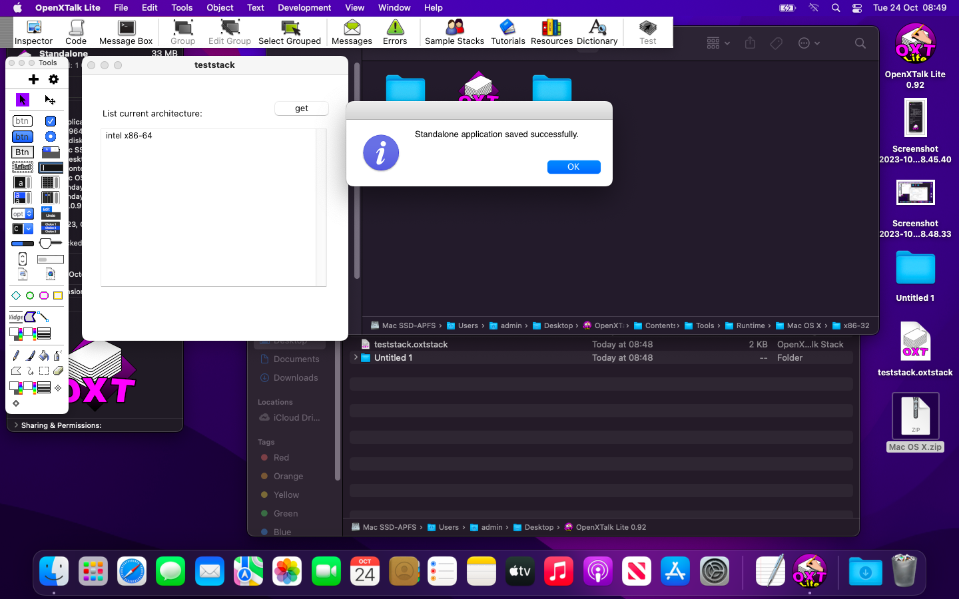Open Messages in the toolbar
This screenshot has height=599, width=959.
(352, 32)
